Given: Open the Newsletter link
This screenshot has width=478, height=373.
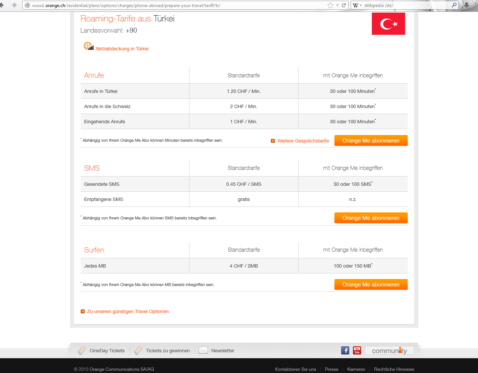Looking at the screenshot, I should 223,351.
